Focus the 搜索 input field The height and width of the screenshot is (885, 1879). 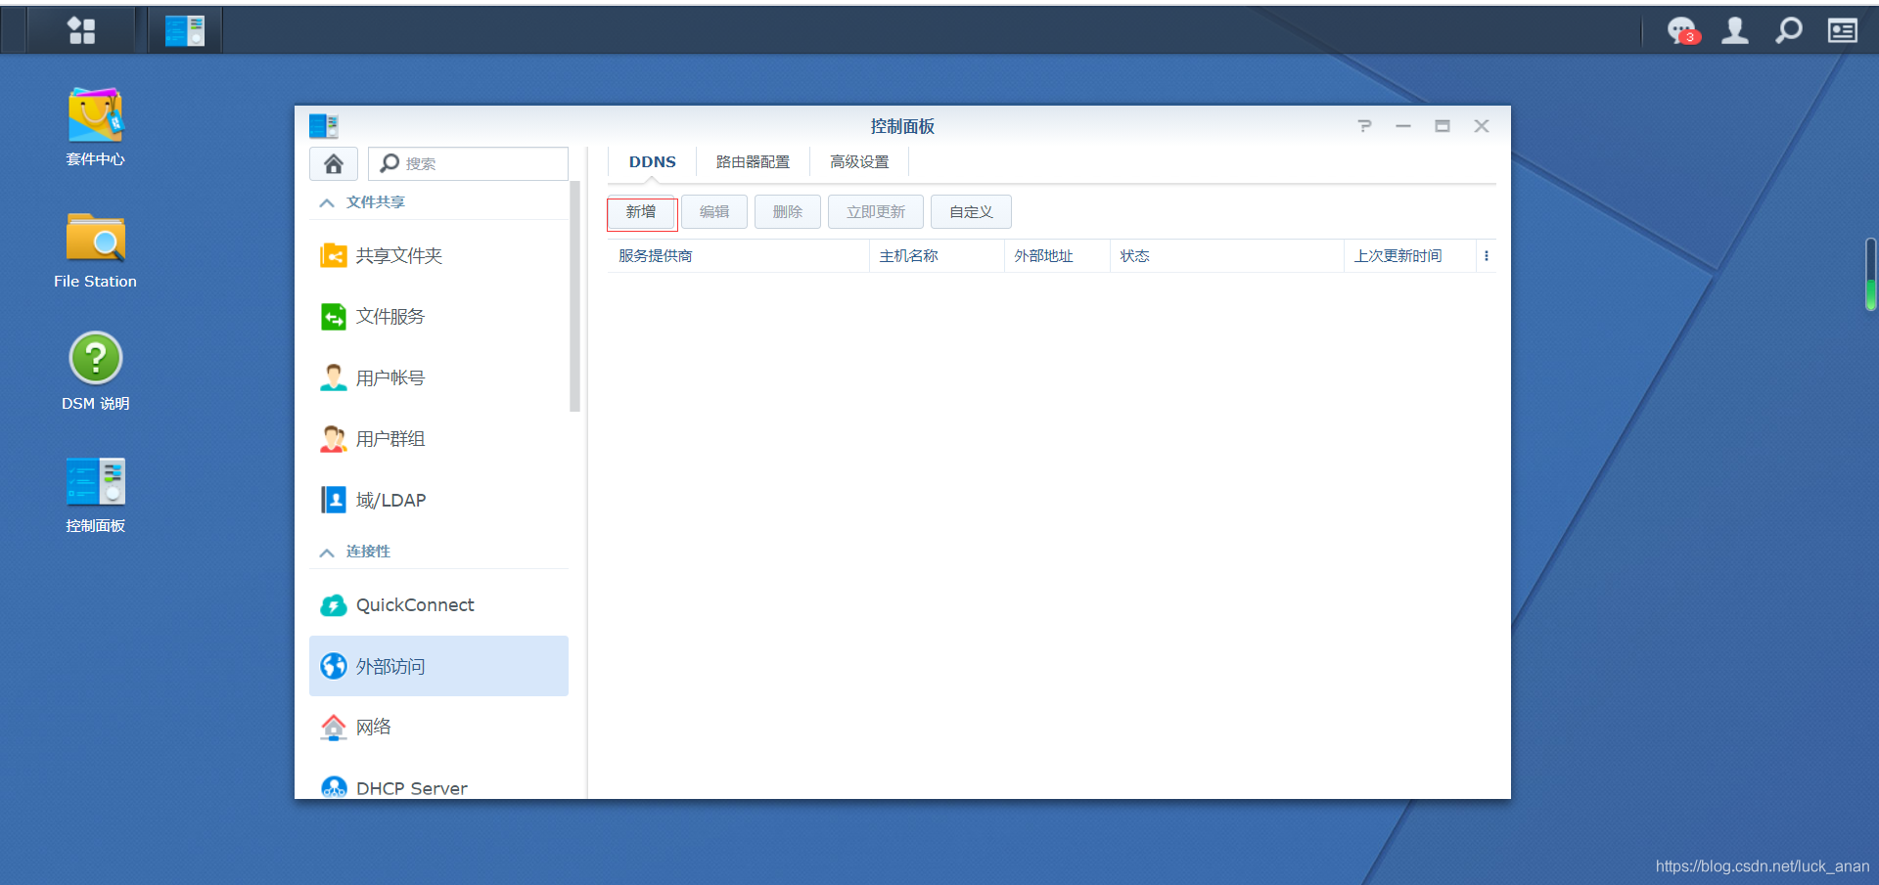click(x=468, y=163)
